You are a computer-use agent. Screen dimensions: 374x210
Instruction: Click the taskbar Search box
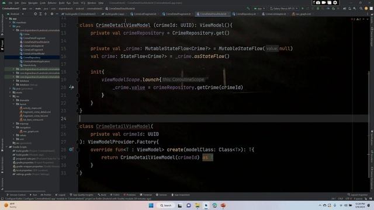coord(166,205)
